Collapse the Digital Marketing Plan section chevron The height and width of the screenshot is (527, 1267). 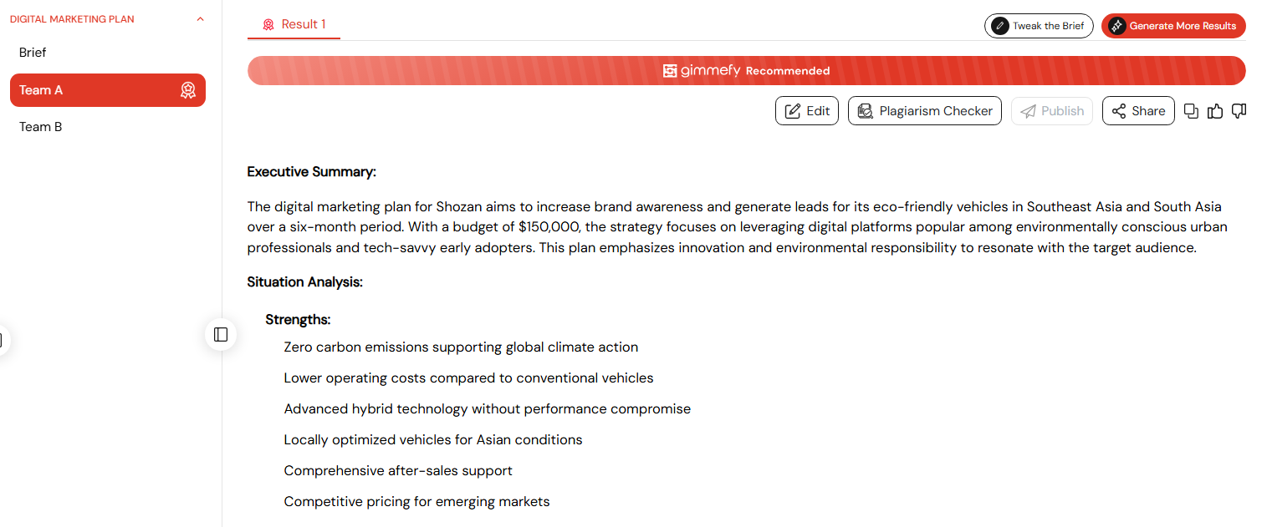[x=200, y=19]
